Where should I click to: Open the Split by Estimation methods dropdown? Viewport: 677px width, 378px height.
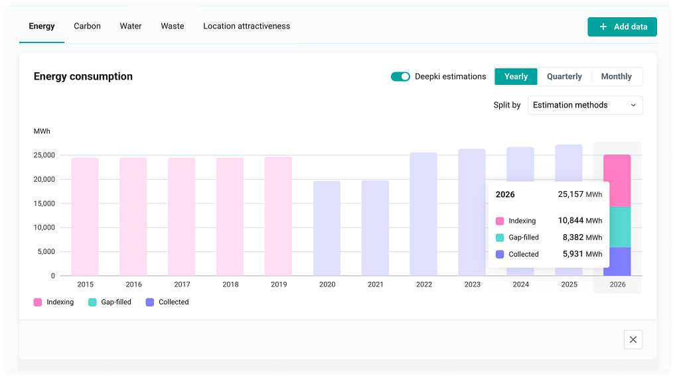tap(585, 105)
